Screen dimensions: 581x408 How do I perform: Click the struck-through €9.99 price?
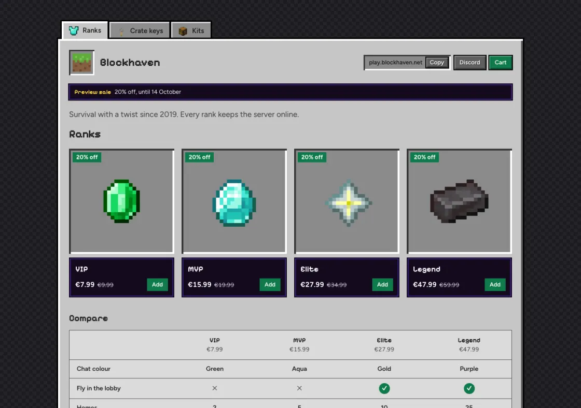coord(105,285)
